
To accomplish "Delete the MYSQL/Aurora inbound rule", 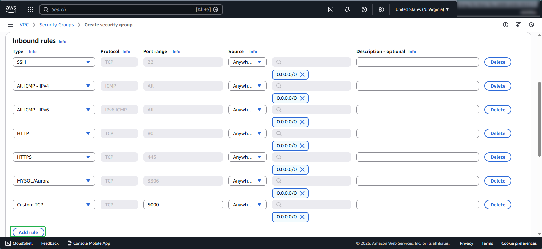I will pos(498,181).
